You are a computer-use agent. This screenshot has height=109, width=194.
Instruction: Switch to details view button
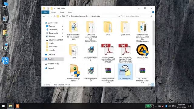pyautogui.click(x=149, y=85)
